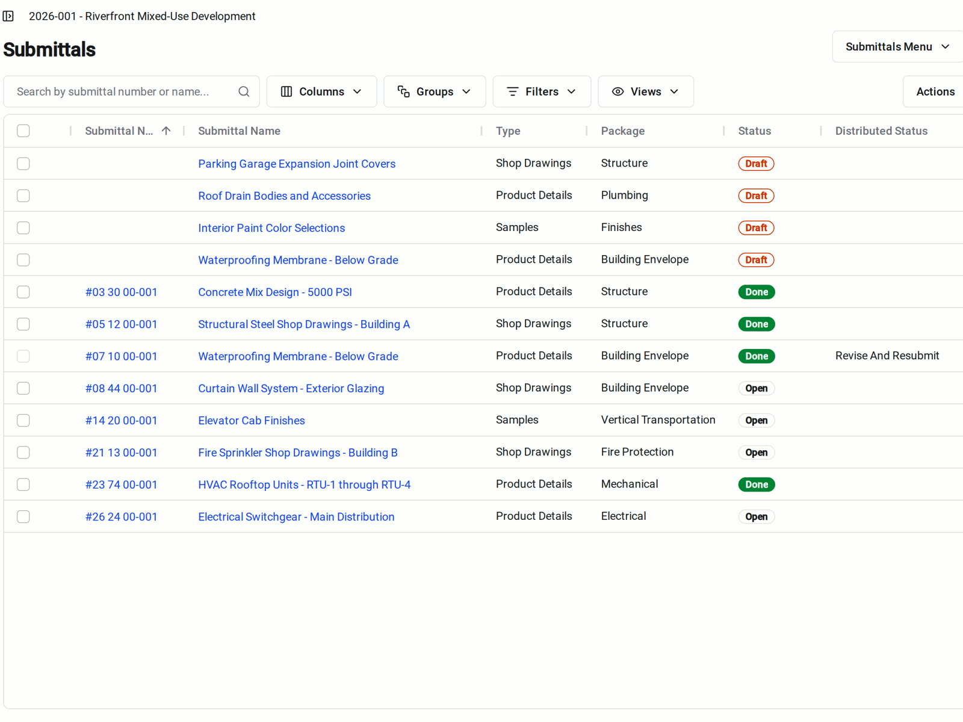Image resolution: width=963 pixels, height=722 pixels.
Task: Open submittal number #05 12 00-001
Action: (x=121, y=324)
